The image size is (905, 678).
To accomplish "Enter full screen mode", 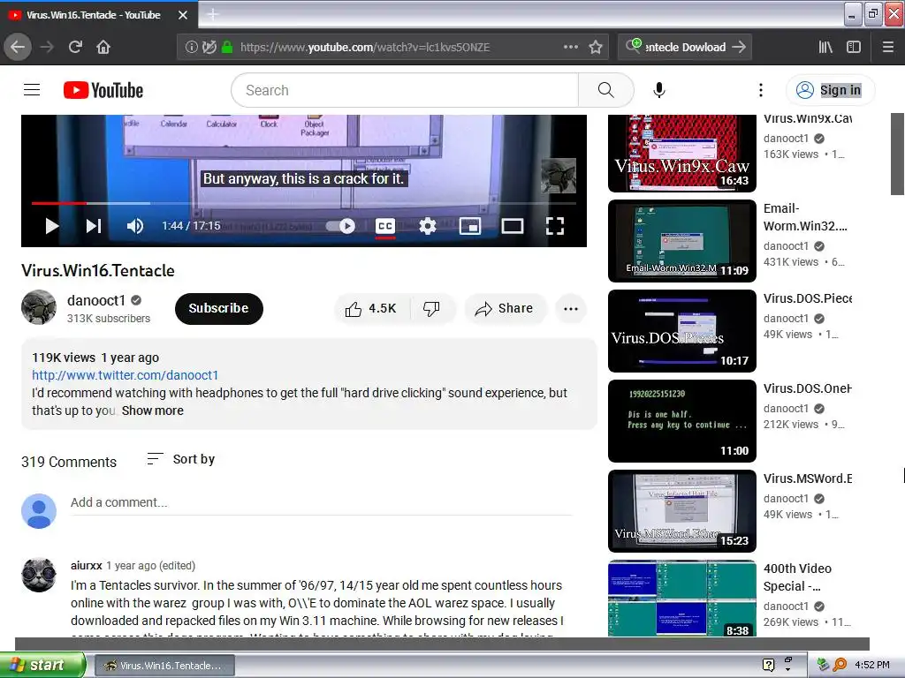I will click(555, 226).
